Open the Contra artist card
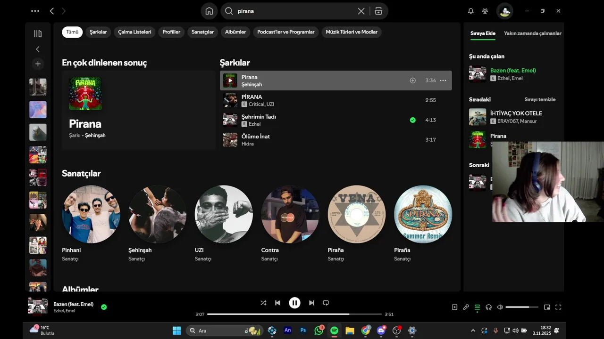This screenshot has height=339, width=604. pyautogui.click(x=290, y=224)
